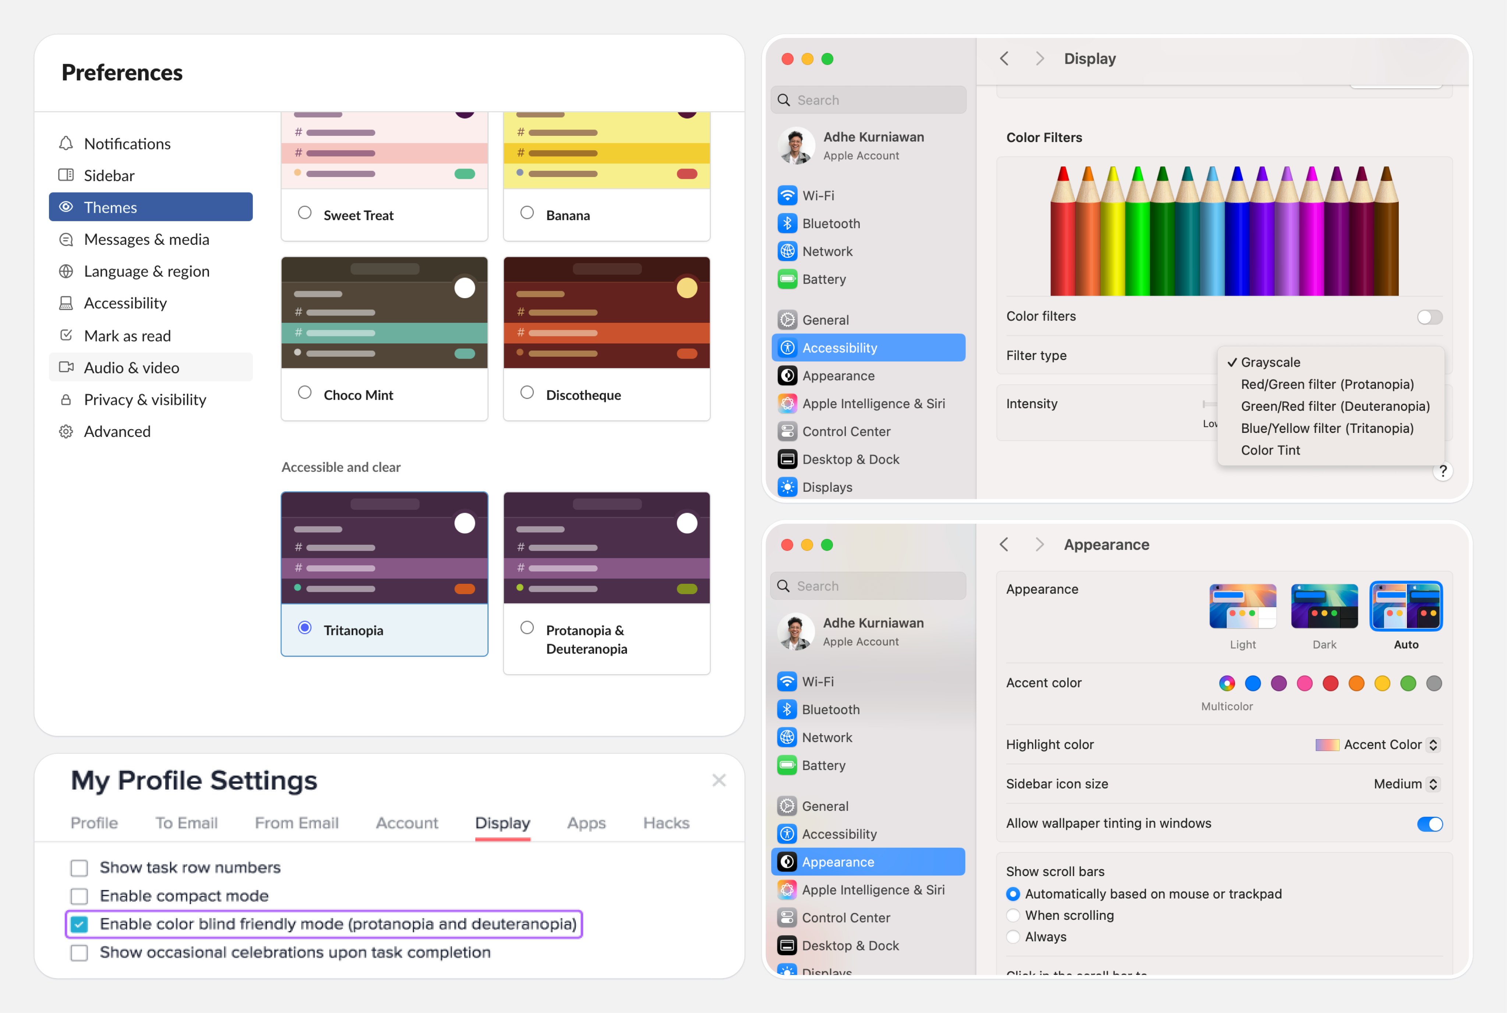Click Apple Intelligence & Siri icon in Appearance window
The image size is (1507, 1013).
click(787, 890)
